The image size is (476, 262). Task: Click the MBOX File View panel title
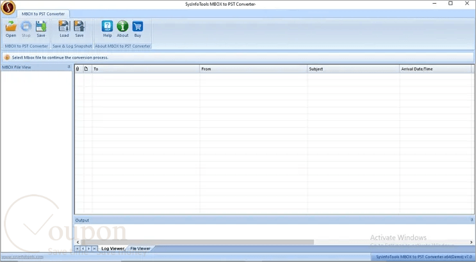click(17, 67)
